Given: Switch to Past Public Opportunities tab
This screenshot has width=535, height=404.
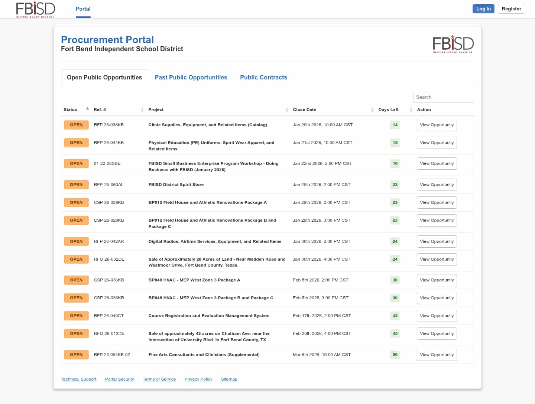Looking at the screenshot, I should (191, 77).
